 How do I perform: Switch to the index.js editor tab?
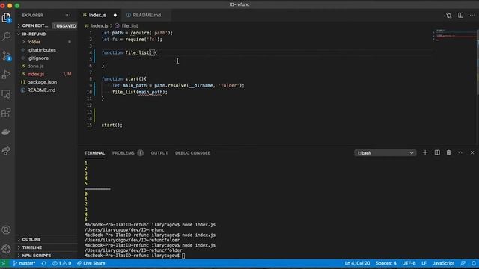(x=97, y=15)
